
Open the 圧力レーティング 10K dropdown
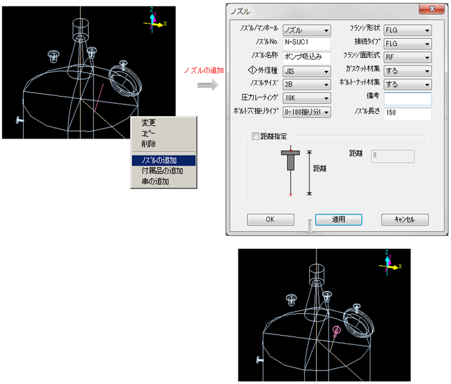point(307,99)
